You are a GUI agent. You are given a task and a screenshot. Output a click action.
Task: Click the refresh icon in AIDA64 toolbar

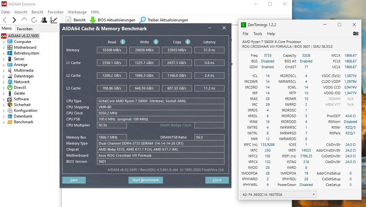34,20
